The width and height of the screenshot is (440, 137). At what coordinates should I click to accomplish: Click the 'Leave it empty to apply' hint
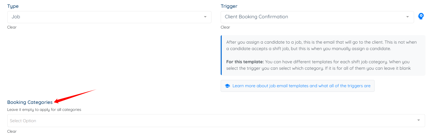tap(44, 110)
